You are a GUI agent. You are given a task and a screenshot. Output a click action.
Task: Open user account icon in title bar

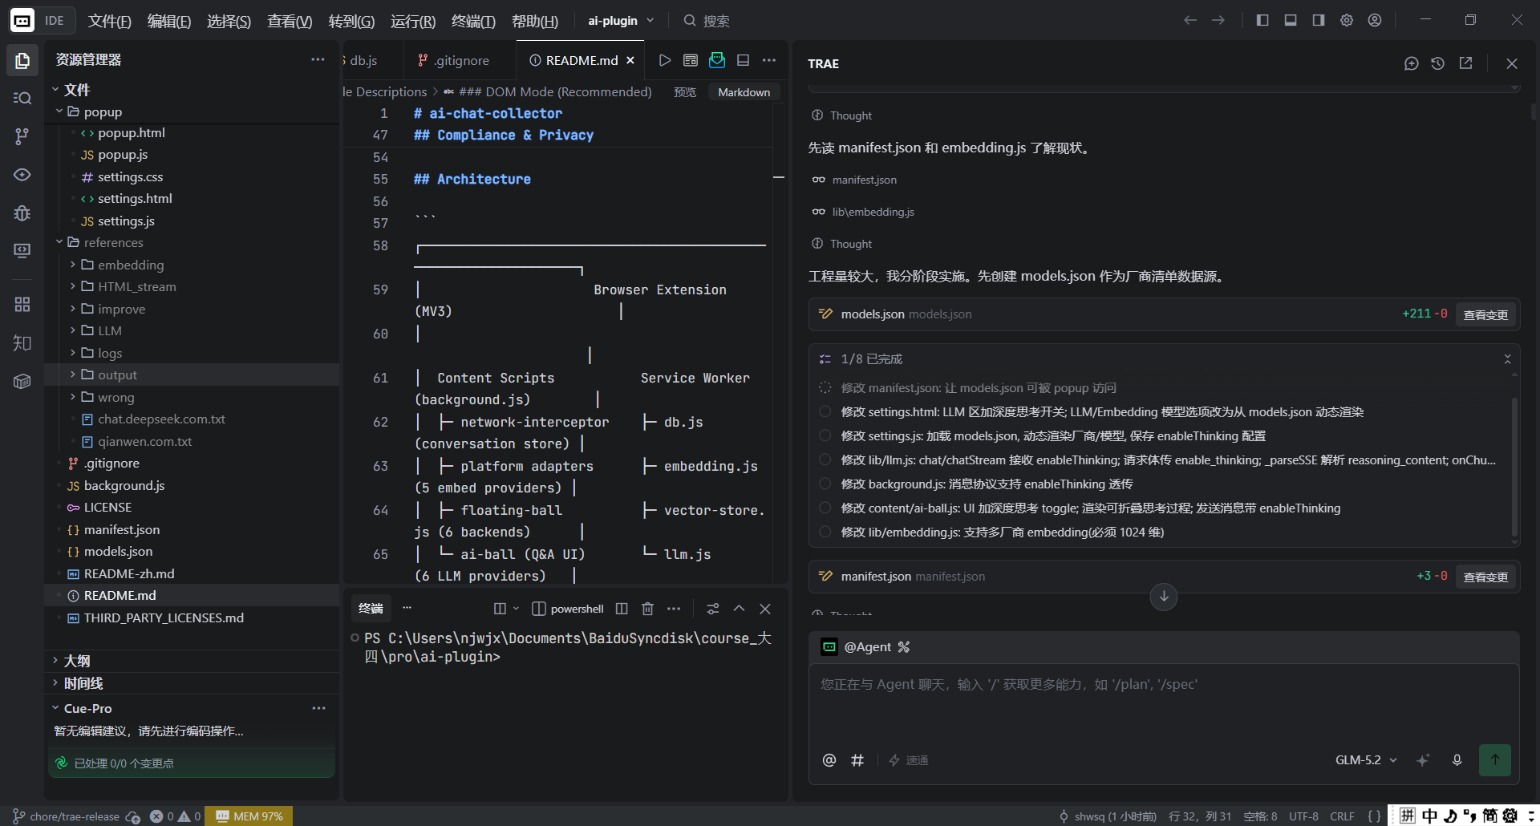(x=1375, y=20)
